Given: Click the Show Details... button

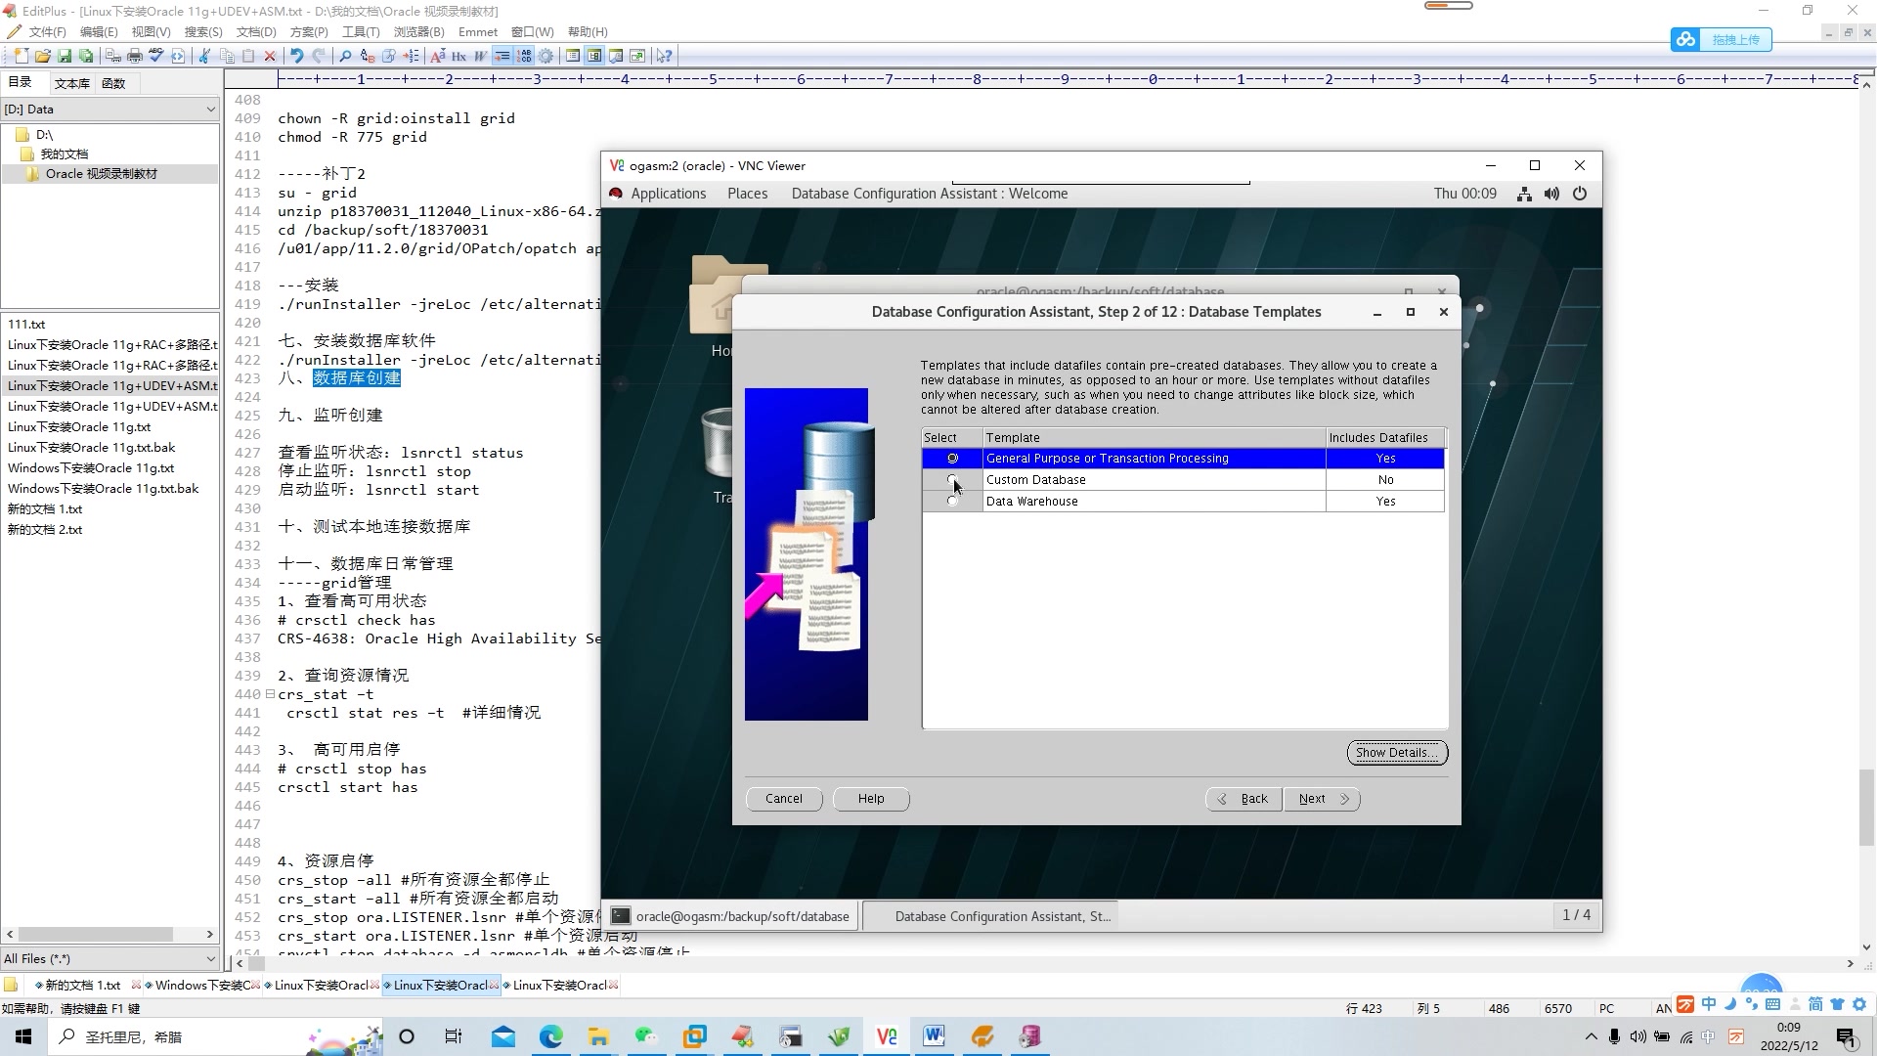Looking at the screenshot, I should coord(1397,753).
